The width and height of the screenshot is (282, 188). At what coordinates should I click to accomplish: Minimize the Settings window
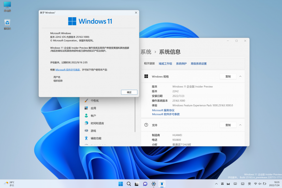(x=228, y=41)
